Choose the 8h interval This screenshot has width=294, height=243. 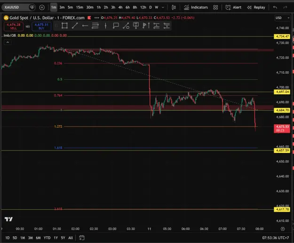click(135, 8)
